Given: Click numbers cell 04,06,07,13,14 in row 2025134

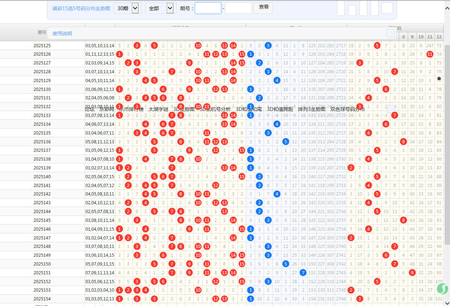Looking at the screenshot, I should 100,124.
